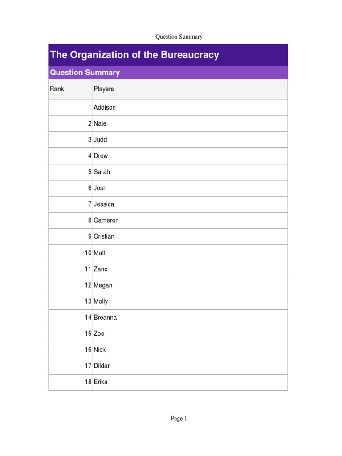Select the Cameron entry
342x456 pixels.
[x=106, y=220]
